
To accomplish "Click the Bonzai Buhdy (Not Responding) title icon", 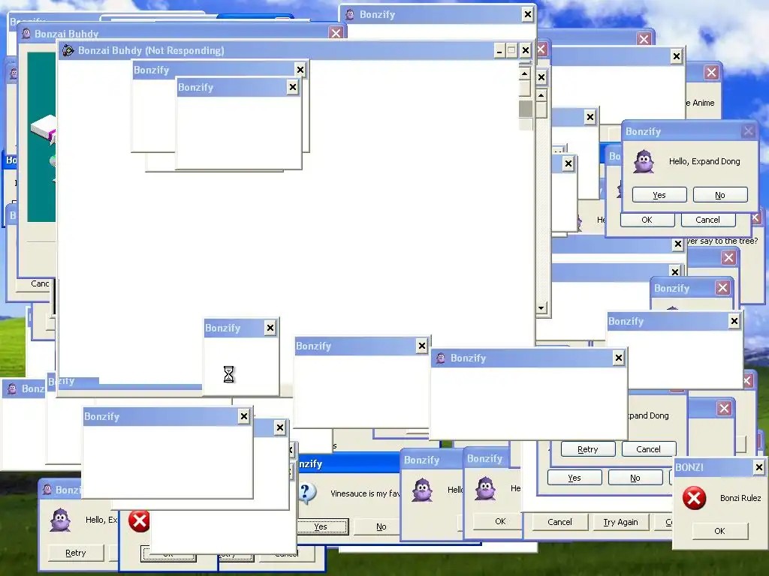I will pos(68,50).
